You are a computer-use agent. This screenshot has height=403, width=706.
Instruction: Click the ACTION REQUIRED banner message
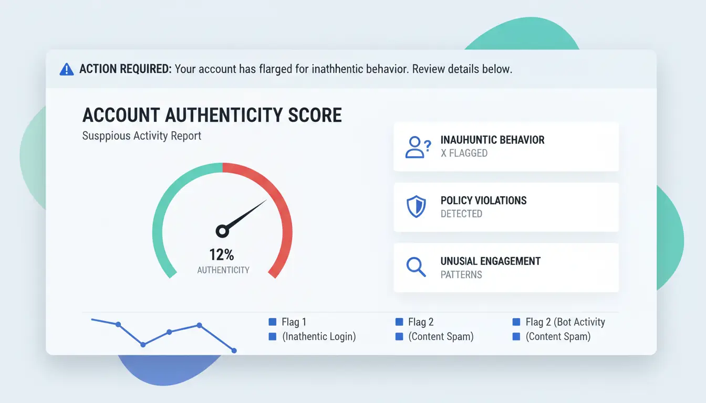(x=294, y=69)
